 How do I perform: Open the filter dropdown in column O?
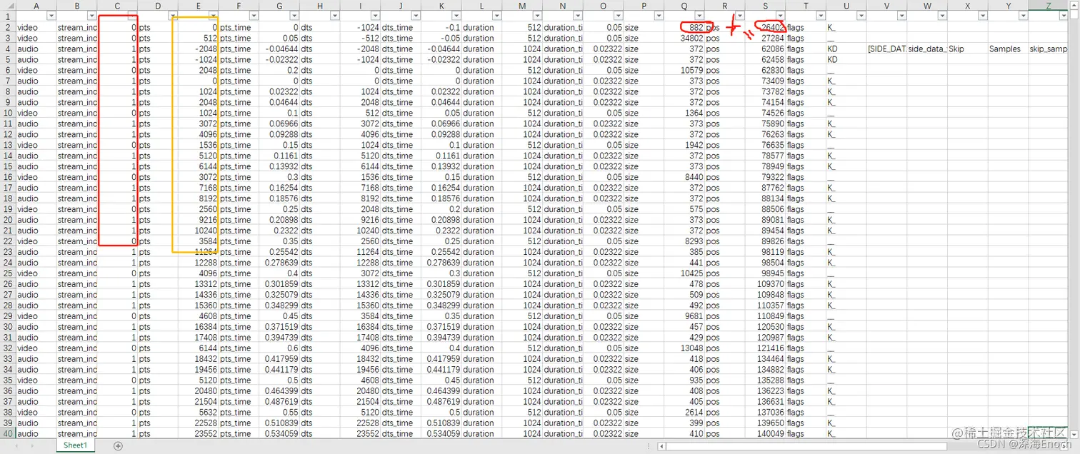(619, 16)
